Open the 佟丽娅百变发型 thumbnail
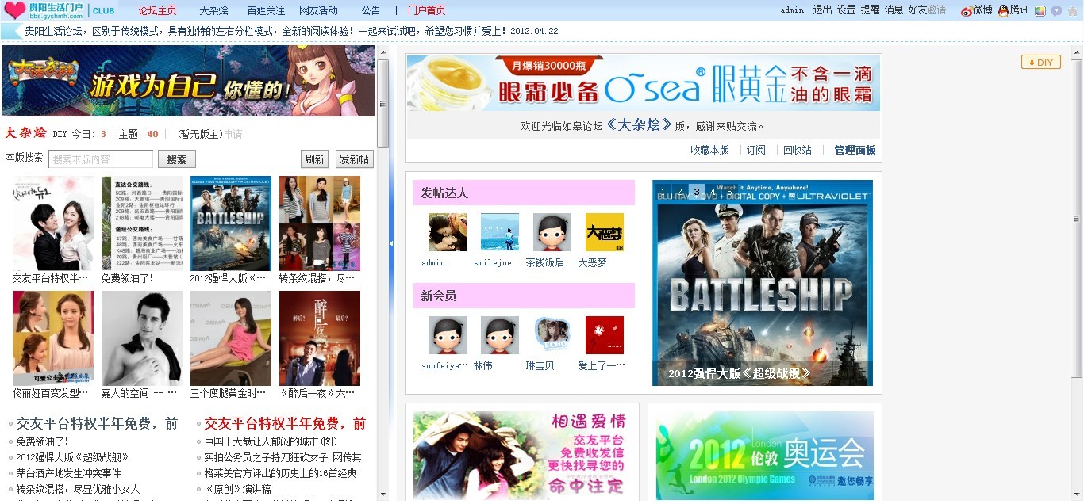Image resolution: width=1084 pixels, height=504 pixels. 52,338
